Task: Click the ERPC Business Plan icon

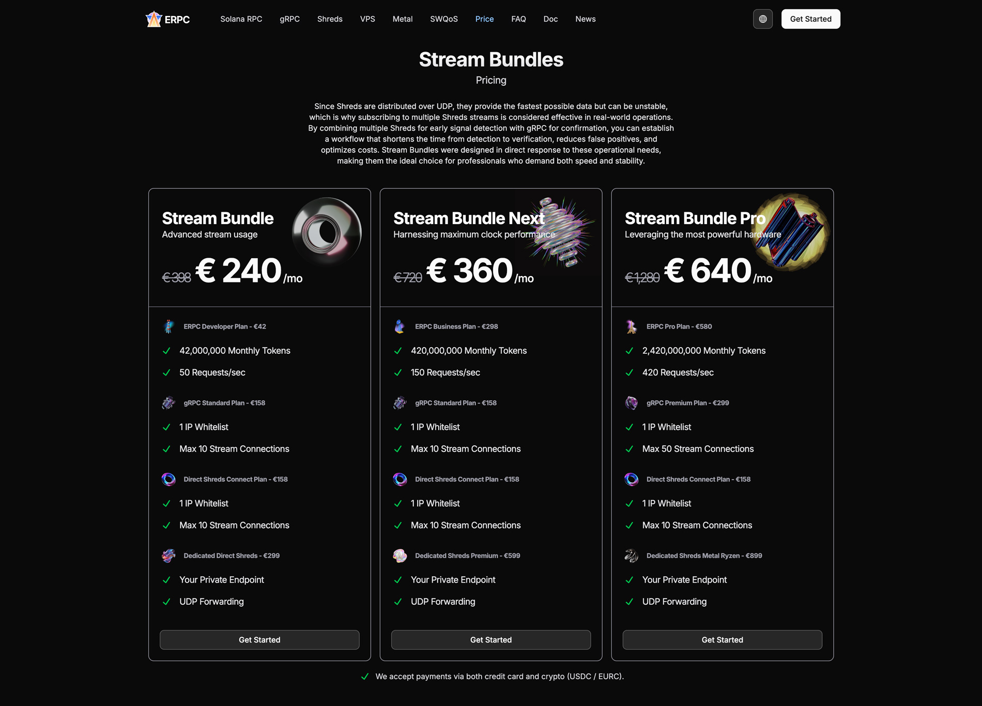Action: coord(400,326)
